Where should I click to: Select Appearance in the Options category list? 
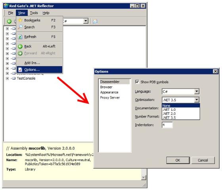pyautogui.click(x=109, y=92)
